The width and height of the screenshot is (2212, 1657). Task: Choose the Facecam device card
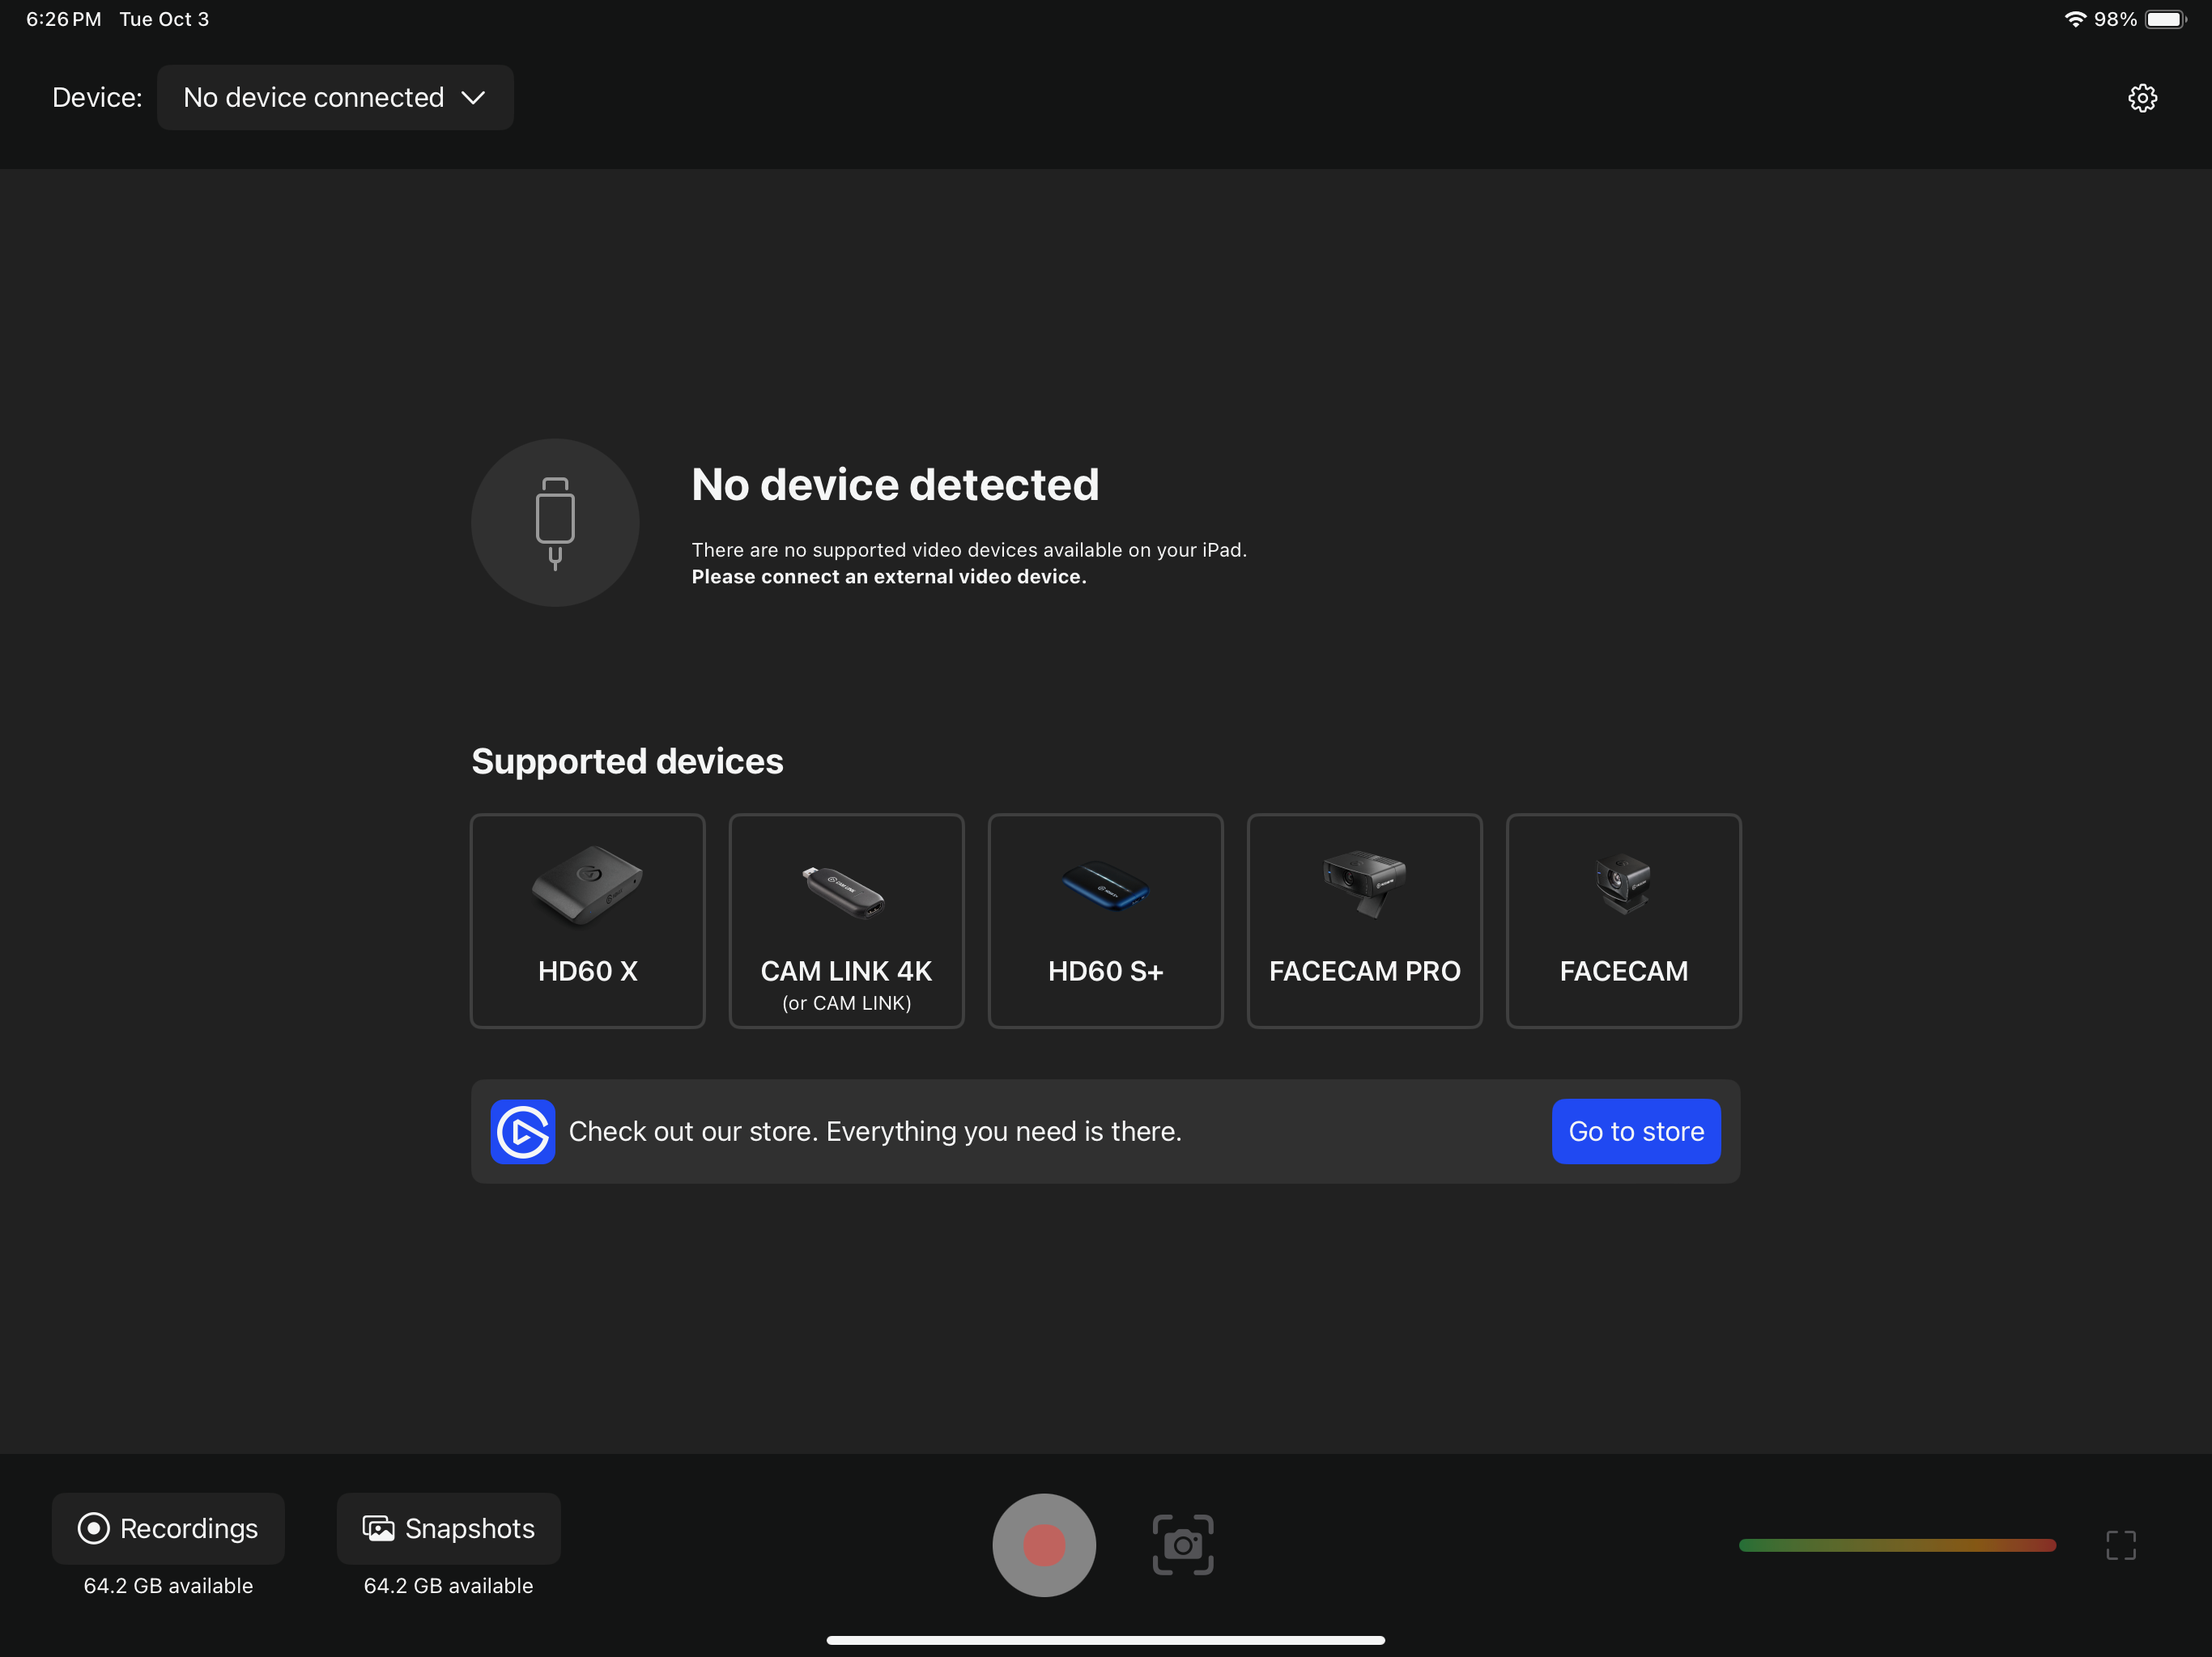pos(1623,921)
